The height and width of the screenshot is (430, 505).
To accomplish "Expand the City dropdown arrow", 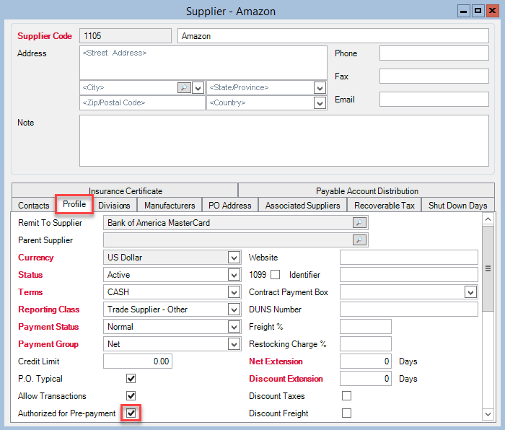I will click(x=198, y=87).
